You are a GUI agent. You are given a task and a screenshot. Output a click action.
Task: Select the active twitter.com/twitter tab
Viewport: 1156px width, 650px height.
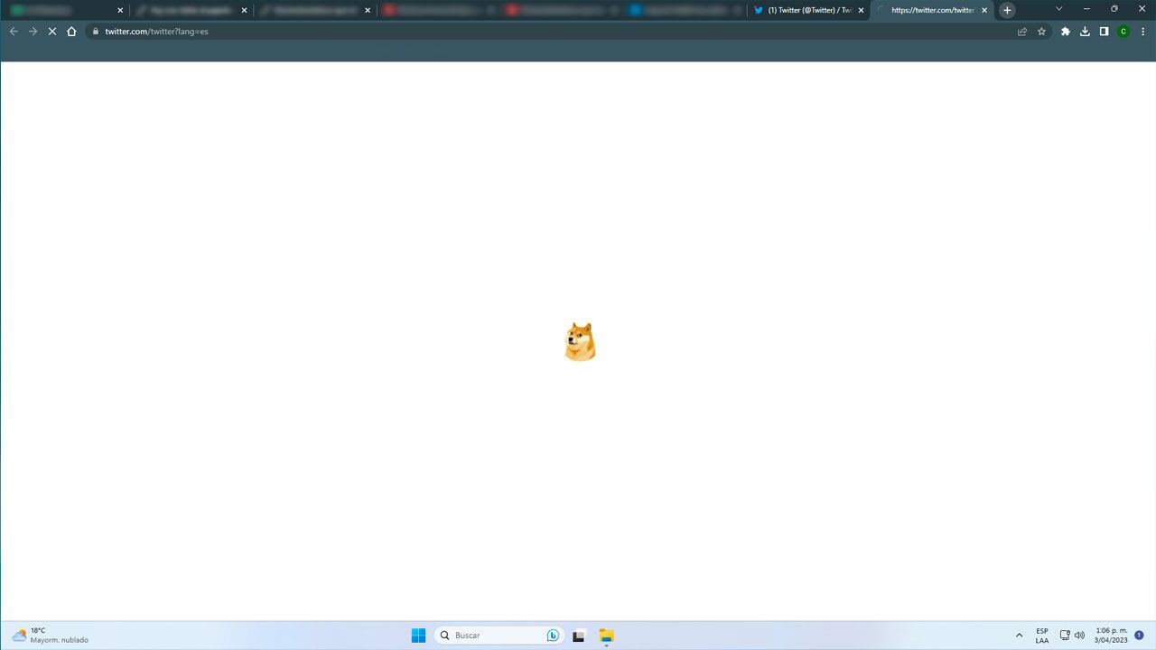pos(930,10)
